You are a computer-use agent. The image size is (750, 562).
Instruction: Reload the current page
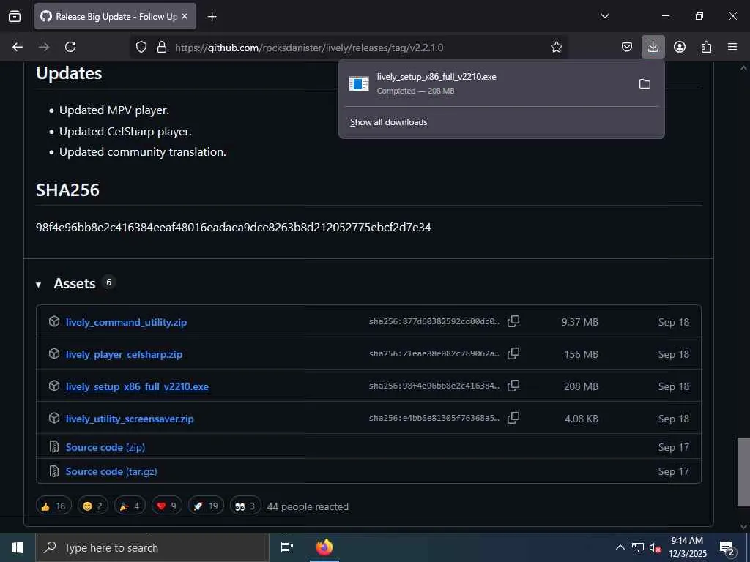coord(70,47)
